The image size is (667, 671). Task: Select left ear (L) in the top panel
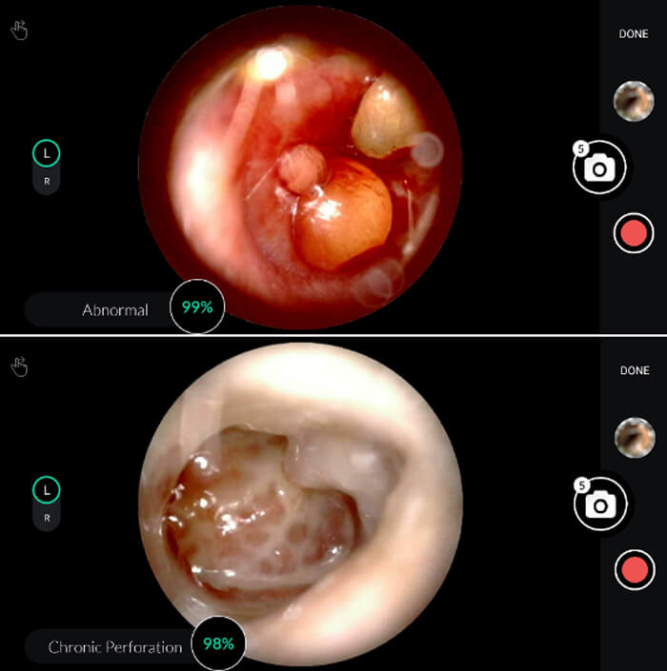click(x=46, y=152)
